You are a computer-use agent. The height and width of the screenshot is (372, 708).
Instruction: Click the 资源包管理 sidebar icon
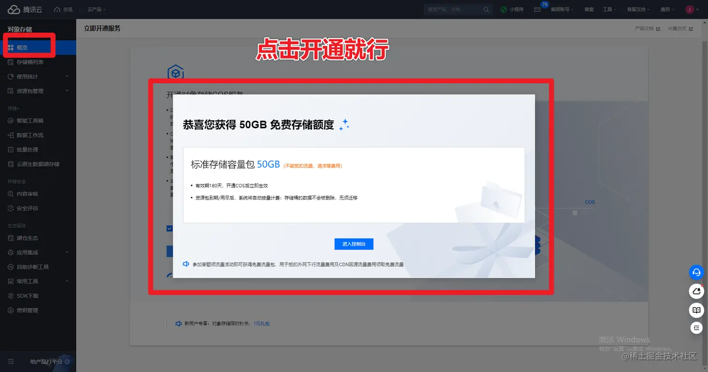pyautogui.click(x=11, y=91)
